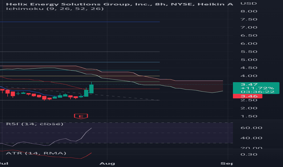Click the Aug date label on time axis
Image resolution: width=283 pixels, height=167 pixels.
(107, 164)
